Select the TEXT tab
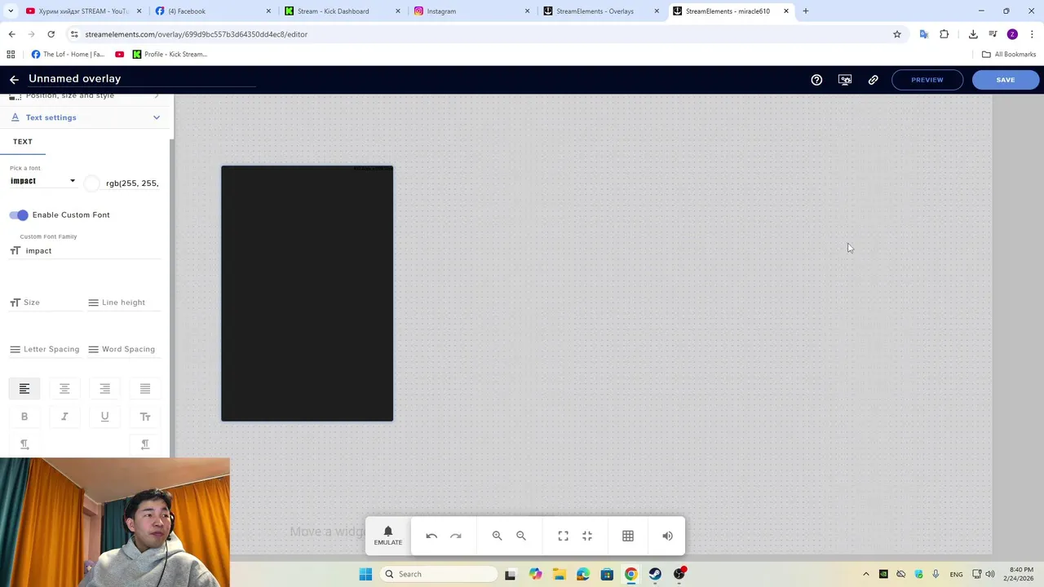 (x=23, y=142)
